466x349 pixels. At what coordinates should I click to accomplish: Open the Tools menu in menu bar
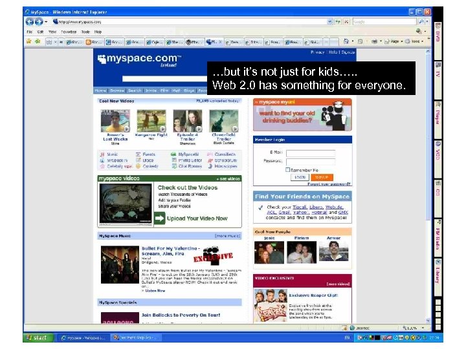coord(85,32)
